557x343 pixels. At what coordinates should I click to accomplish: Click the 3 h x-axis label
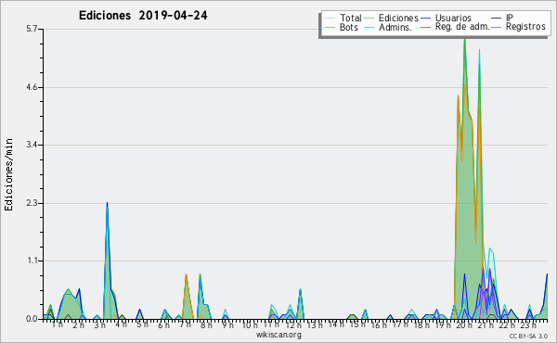coord(100,324)
